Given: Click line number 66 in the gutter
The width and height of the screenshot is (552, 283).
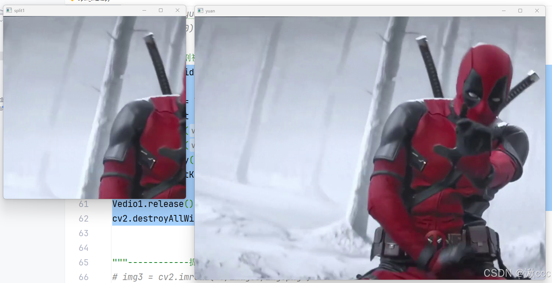Looking at the screenshot, I should click(84, 277).
